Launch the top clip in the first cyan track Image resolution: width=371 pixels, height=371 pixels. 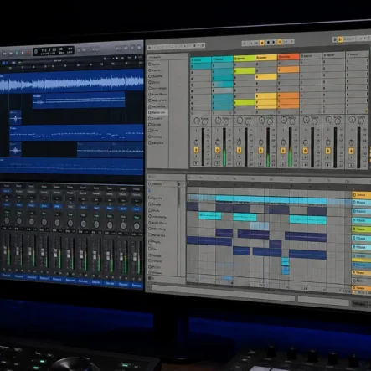[201, 66]
